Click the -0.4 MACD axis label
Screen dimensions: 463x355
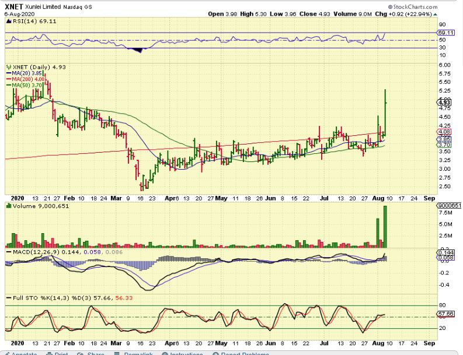pyautogui.click(x=444, y=285)
